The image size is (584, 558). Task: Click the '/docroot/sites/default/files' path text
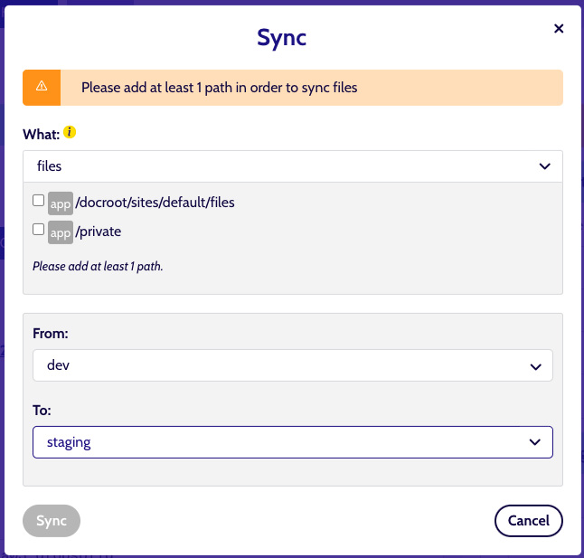click(155, 203)
